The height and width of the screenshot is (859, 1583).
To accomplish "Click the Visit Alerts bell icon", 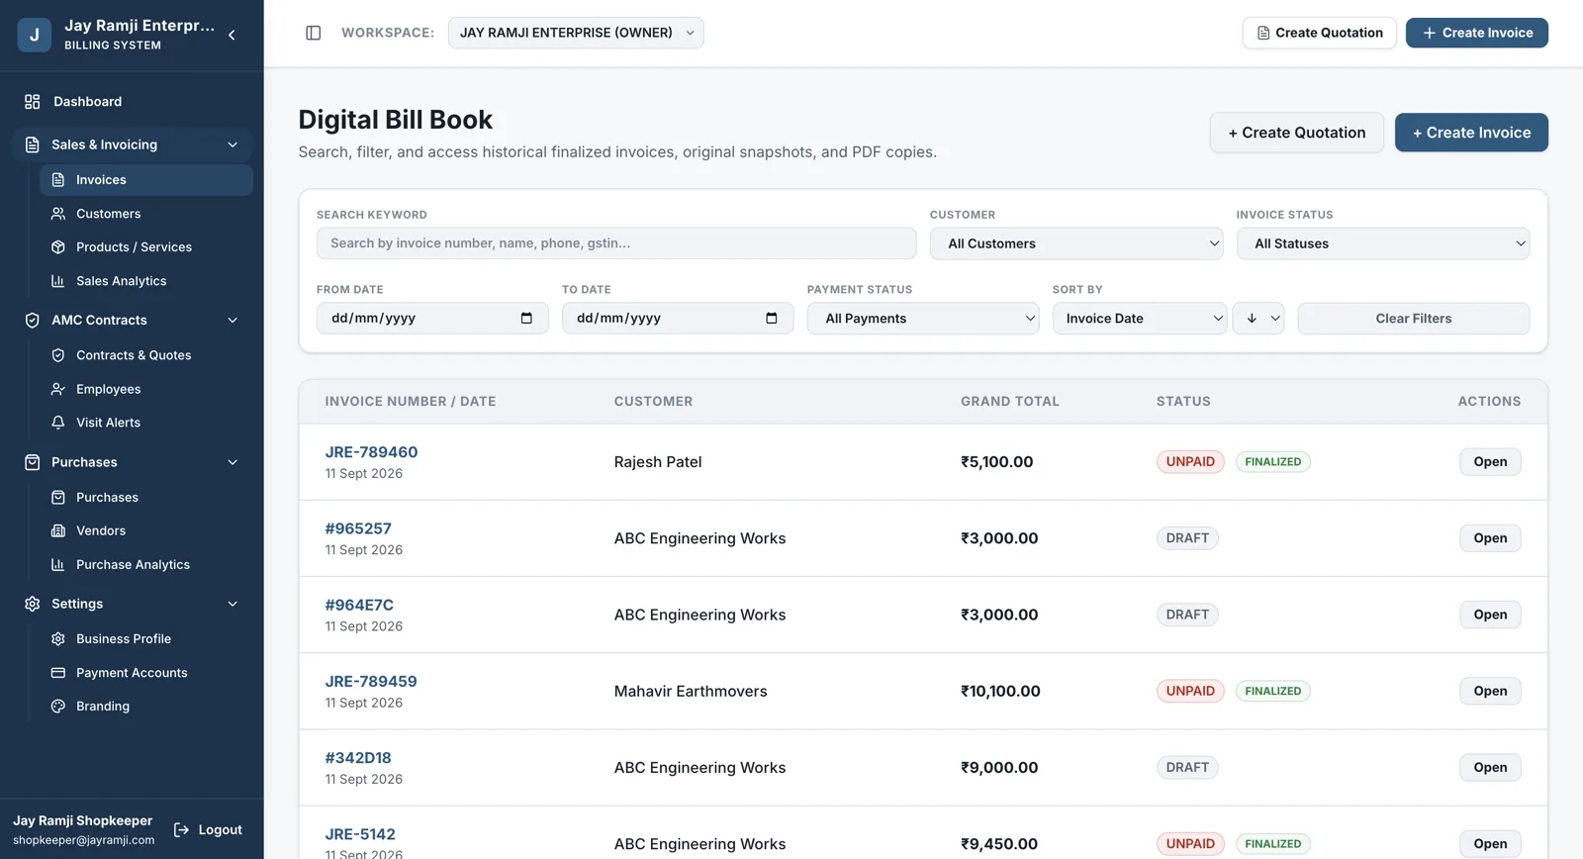I will click(x=58, y=423).
